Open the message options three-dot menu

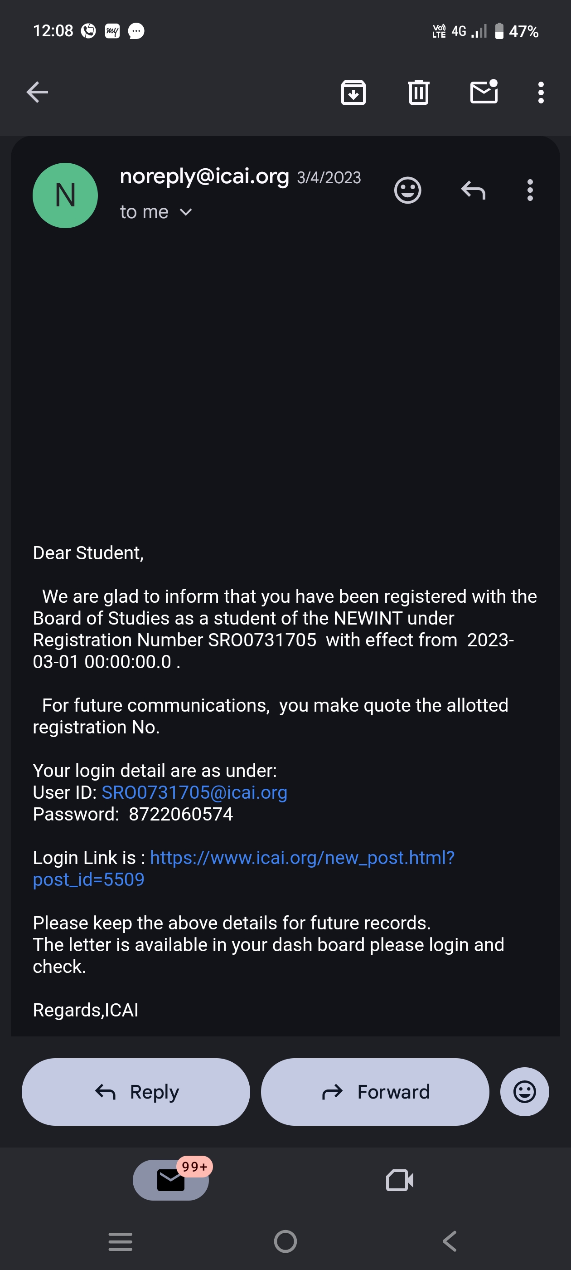point(530,190)
